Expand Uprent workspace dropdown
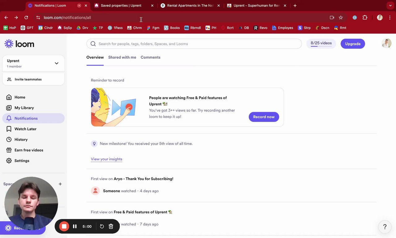Image resolution: width=396 pixels, height=238 pixels. point(57,63)
